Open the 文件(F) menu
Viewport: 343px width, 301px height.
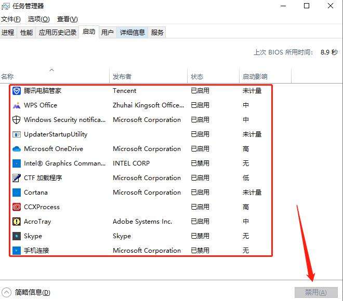[x=11, y=19]
